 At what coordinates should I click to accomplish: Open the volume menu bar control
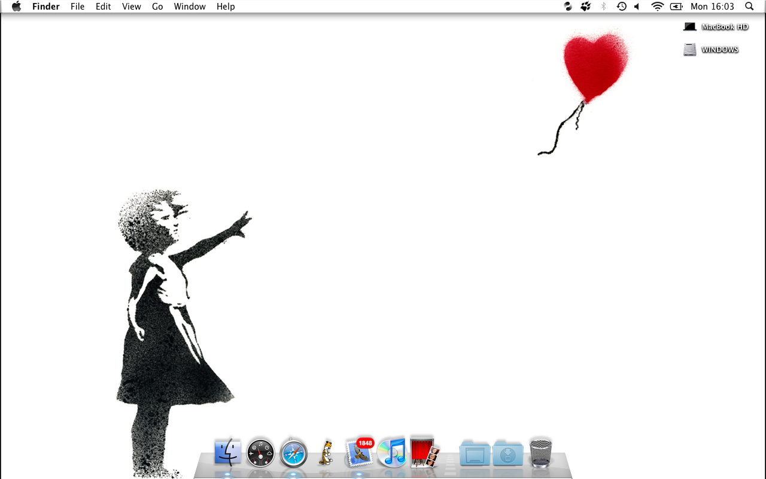click(637, 7)
